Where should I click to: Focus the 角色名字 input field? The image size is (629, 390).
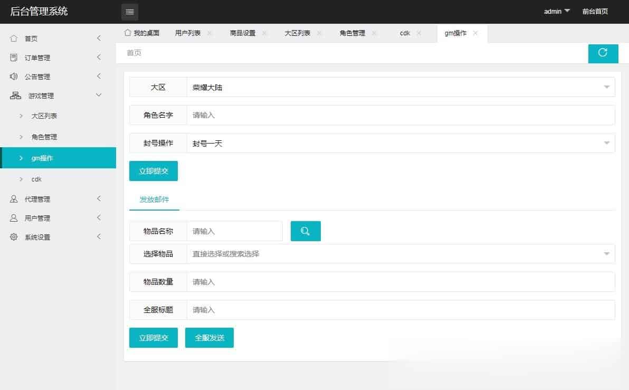(401, 115)
